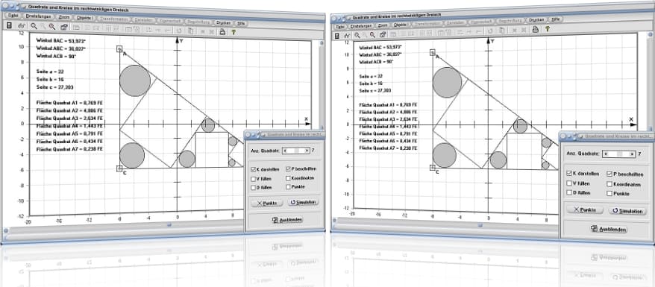Open the Zoom tab in the left window

pos(64,17)
